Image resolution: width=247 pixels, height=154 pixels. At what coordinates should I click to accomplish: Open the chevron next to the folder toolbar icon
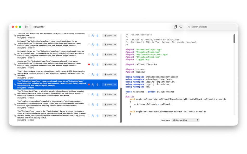pos(30,26)
